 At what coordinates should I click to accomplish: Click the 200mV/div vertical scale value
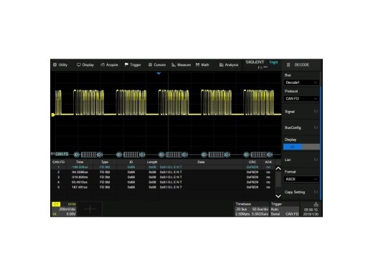(x=67, y=209)
